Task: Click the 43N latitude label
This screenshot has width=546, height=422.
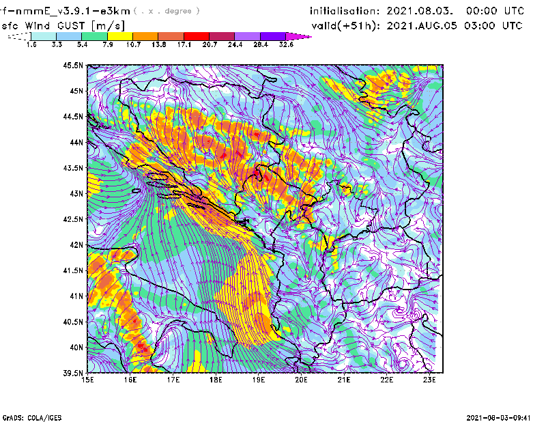Action: 76,193
